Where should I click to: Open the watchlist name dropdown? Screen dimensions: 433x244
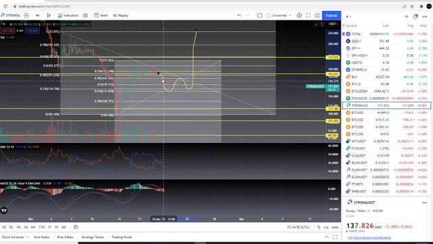tap(348, 16)
